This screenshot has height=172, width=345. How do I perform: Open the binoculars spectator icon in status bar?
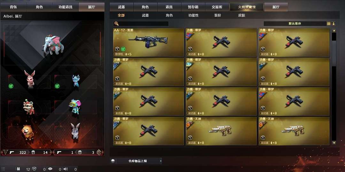18,169
